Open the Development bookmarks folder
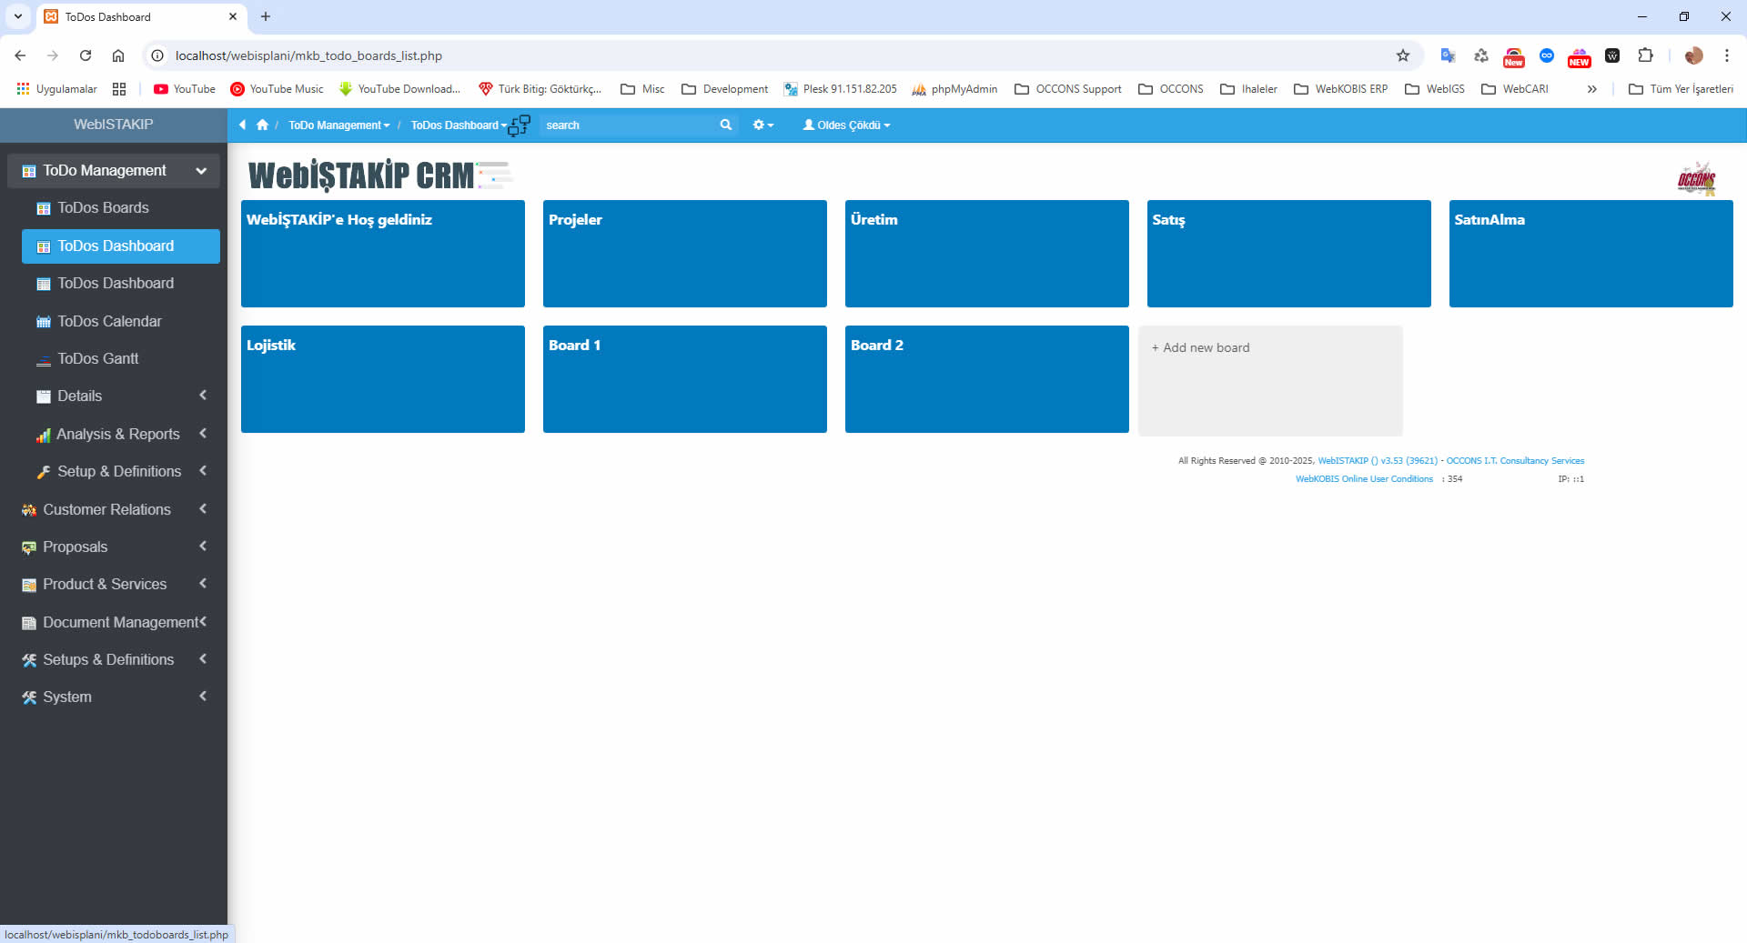The height and width of the screenshot is (943, 1747). [x=725, y=89]
